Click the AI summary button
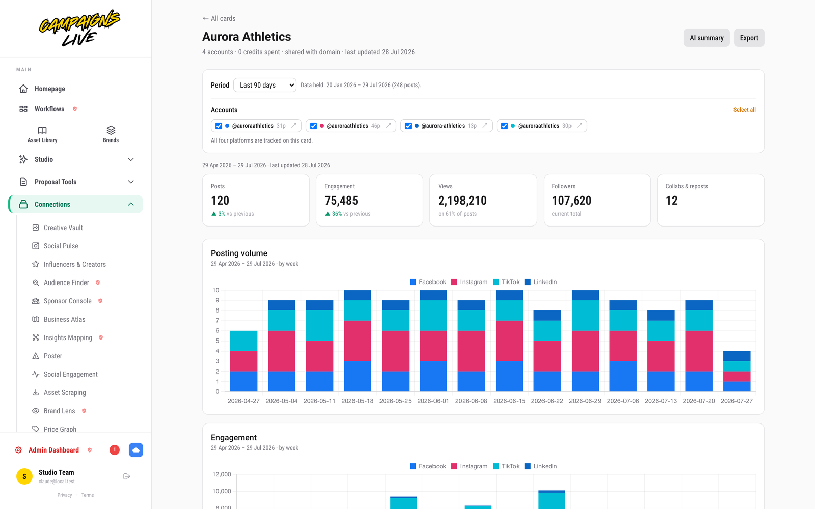This screenshot has height=509, width=815. point(707,38)
